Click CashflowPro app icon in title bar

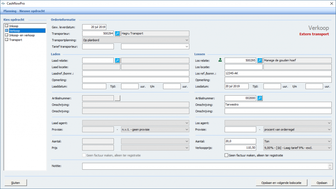(x=3, y=3)
